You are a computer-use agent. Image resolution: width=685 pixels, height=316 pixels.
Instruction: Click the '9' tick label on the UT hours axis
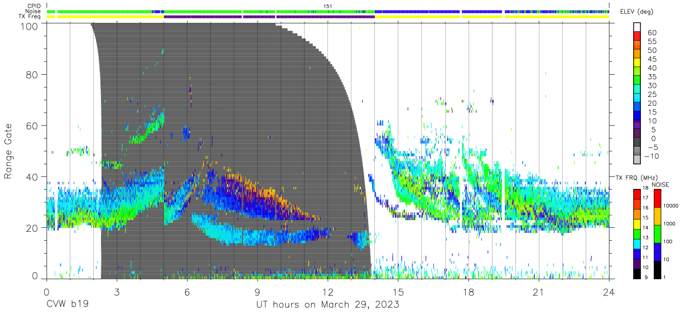(x=257, y=292)
